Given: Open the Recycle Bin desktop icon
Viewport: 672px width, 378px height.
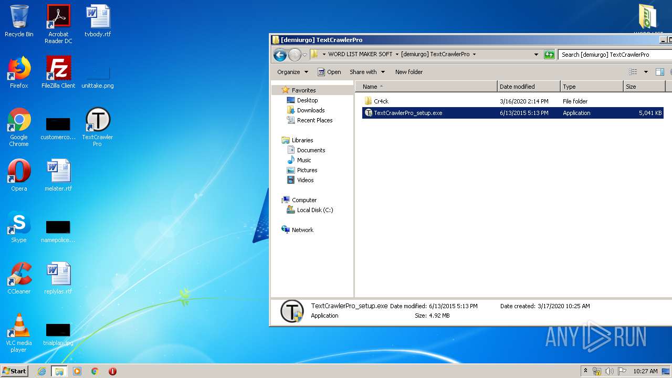Looking at the screenshot, I should 19,21.
